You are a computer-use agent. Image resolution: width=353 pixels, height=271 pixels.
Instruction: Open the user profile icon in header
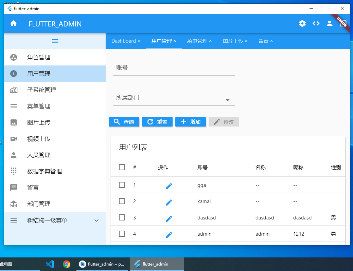(x=330, y=23)
